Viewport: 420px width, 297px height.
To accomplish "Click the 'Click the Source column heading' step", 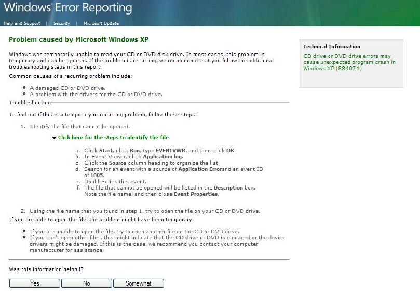I will pyautogui.click(x=152, y=163).
